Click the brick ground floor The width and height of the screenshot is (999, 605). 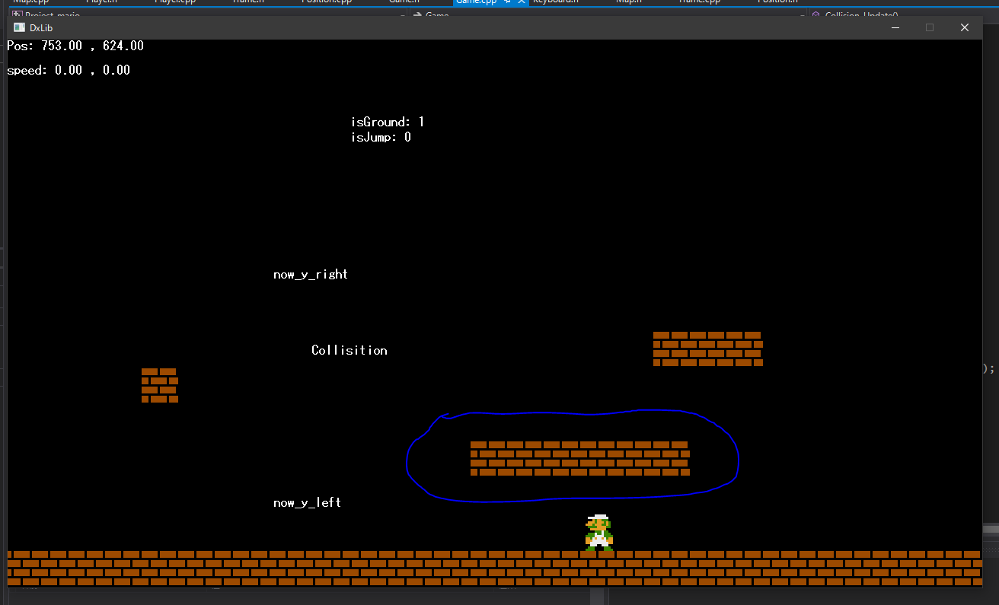[x=494, y=568]
